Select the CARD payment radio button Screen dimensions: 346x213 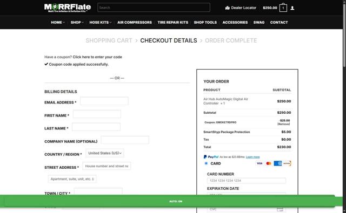(x=206, y=163)
